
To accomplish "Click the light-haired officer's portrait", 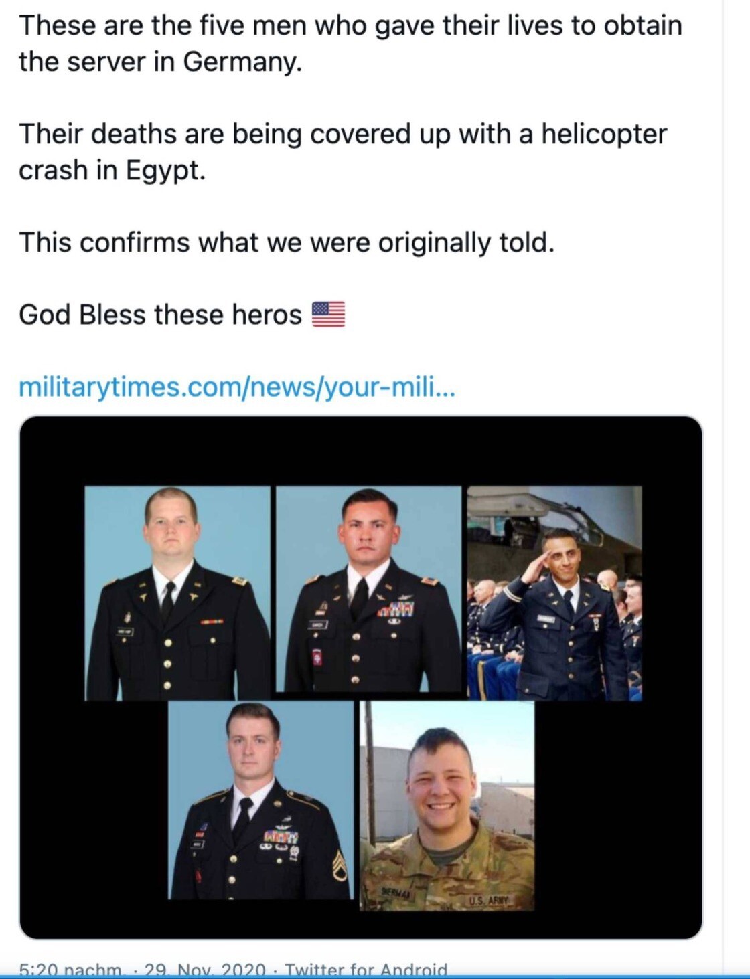I will click(177, 593).
